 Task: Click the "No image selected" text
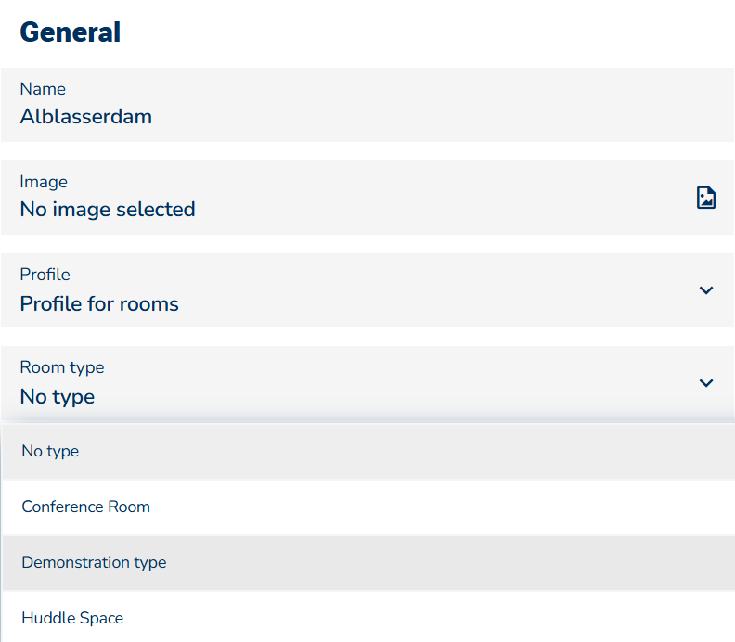click(107, 210)
